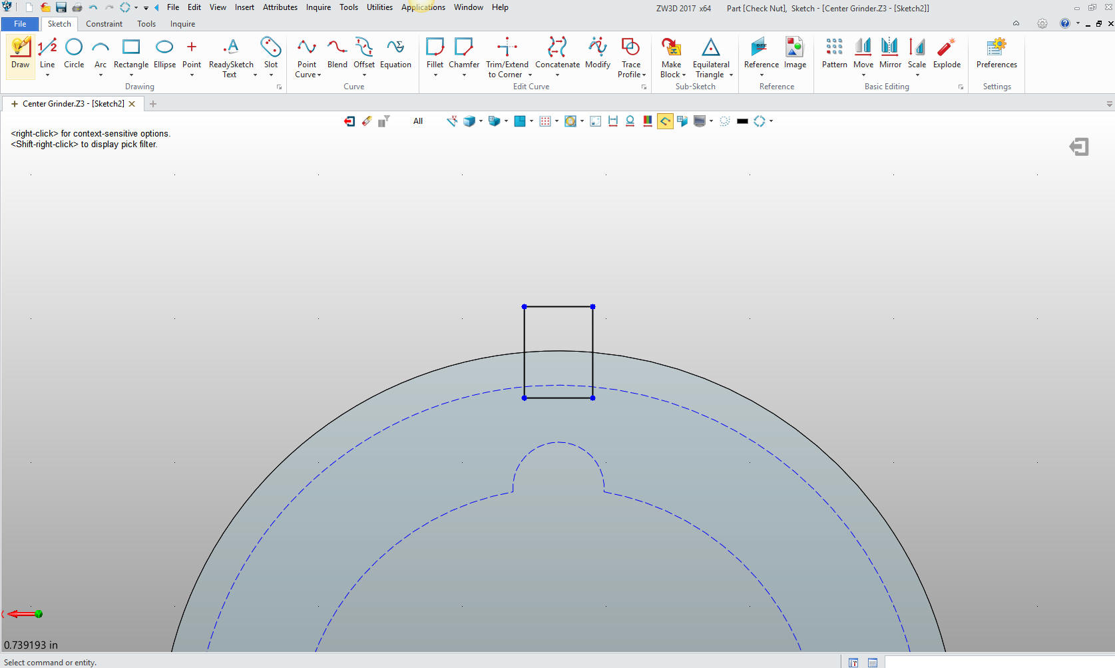Click black line color swatch

point(742,121)
